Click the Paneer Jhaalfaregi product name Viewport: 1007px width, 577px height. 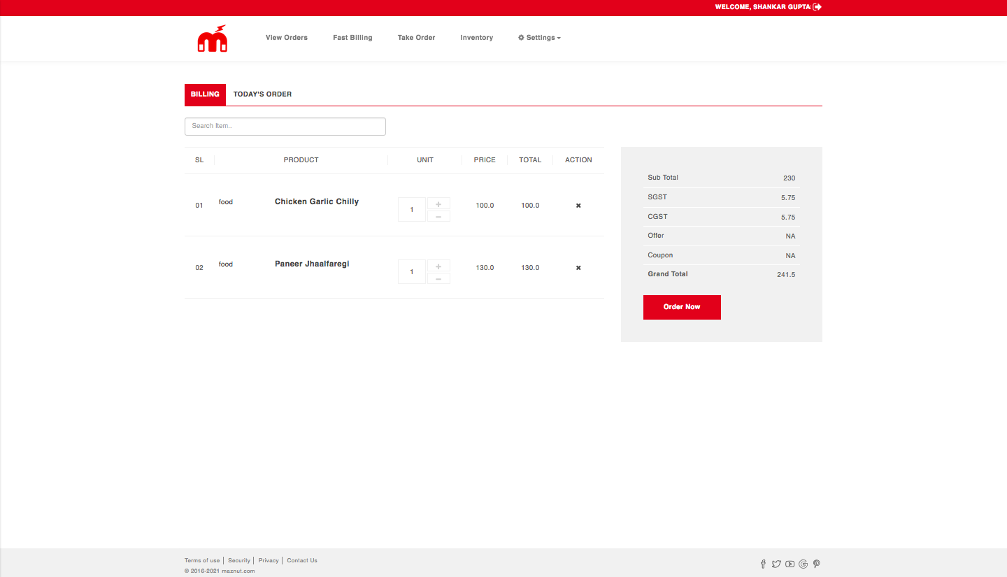(312, 264)
